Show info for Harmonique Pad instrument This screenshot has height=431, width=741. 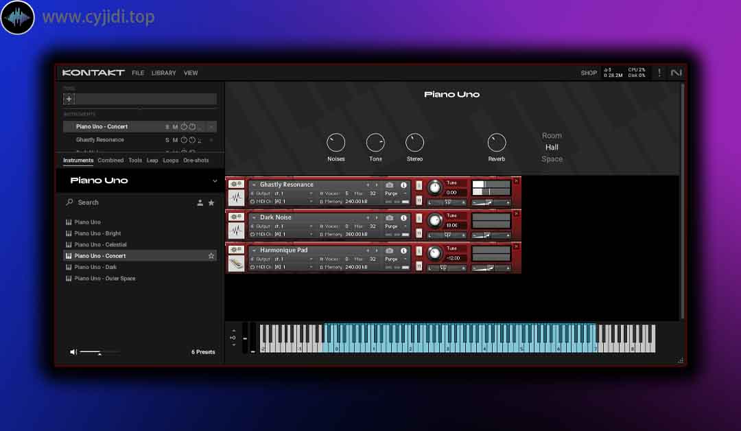(403, 251)
